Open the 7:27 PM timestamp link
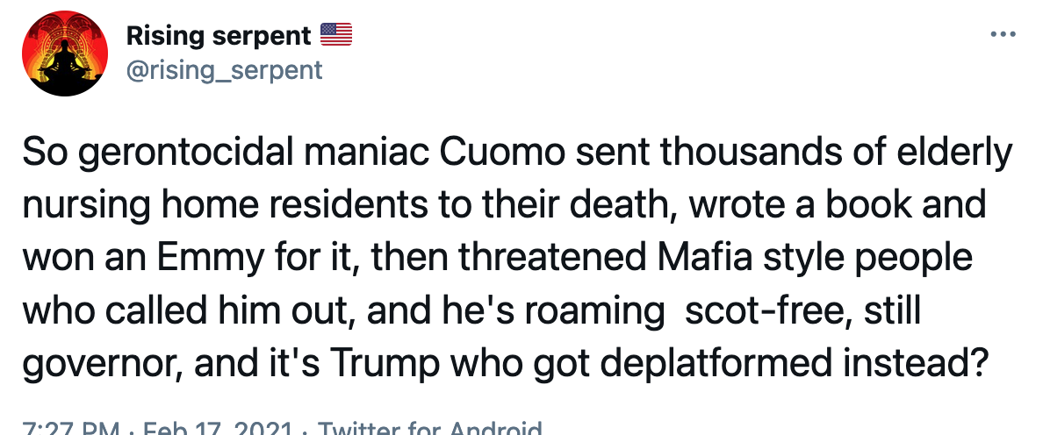This screenshot has width=1043, height=435. tap(71, 427)
